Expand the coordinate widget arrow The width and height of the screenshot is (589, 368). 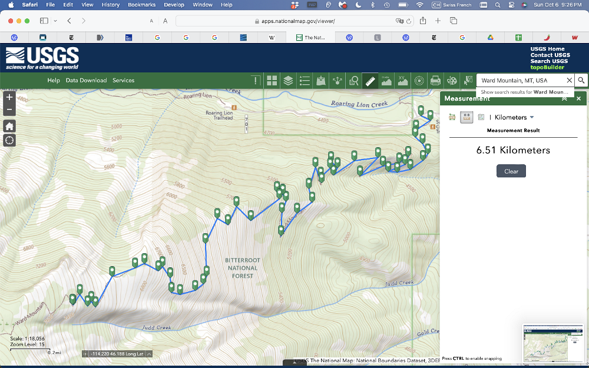(x=149, y=354)
